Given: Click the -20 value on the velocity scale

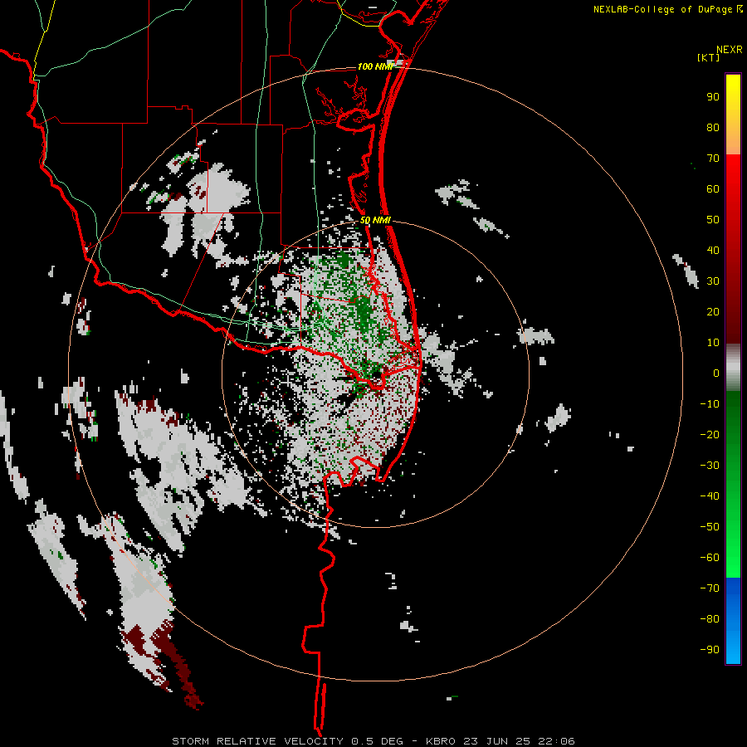Looking at the screenshot, I should [710, 435].
